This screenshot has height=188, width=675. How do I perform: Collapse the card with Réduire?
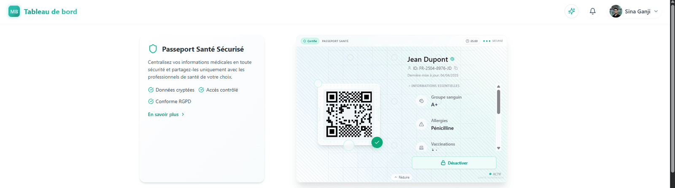pyautogui.click(x=402, y=177)
